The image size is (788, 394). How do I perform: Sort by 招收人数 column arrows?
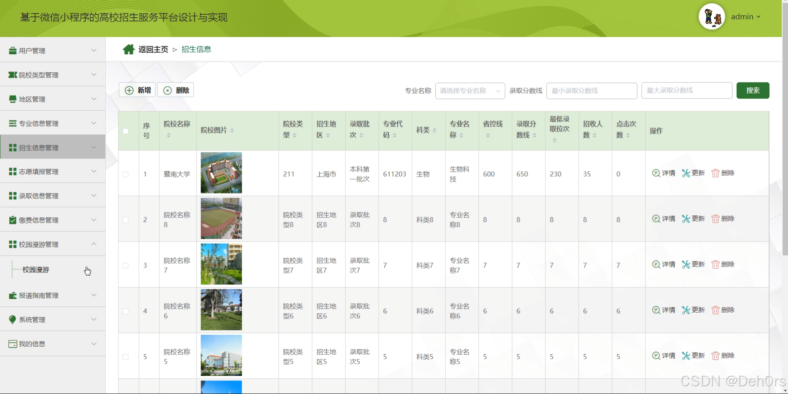[594, 135]
